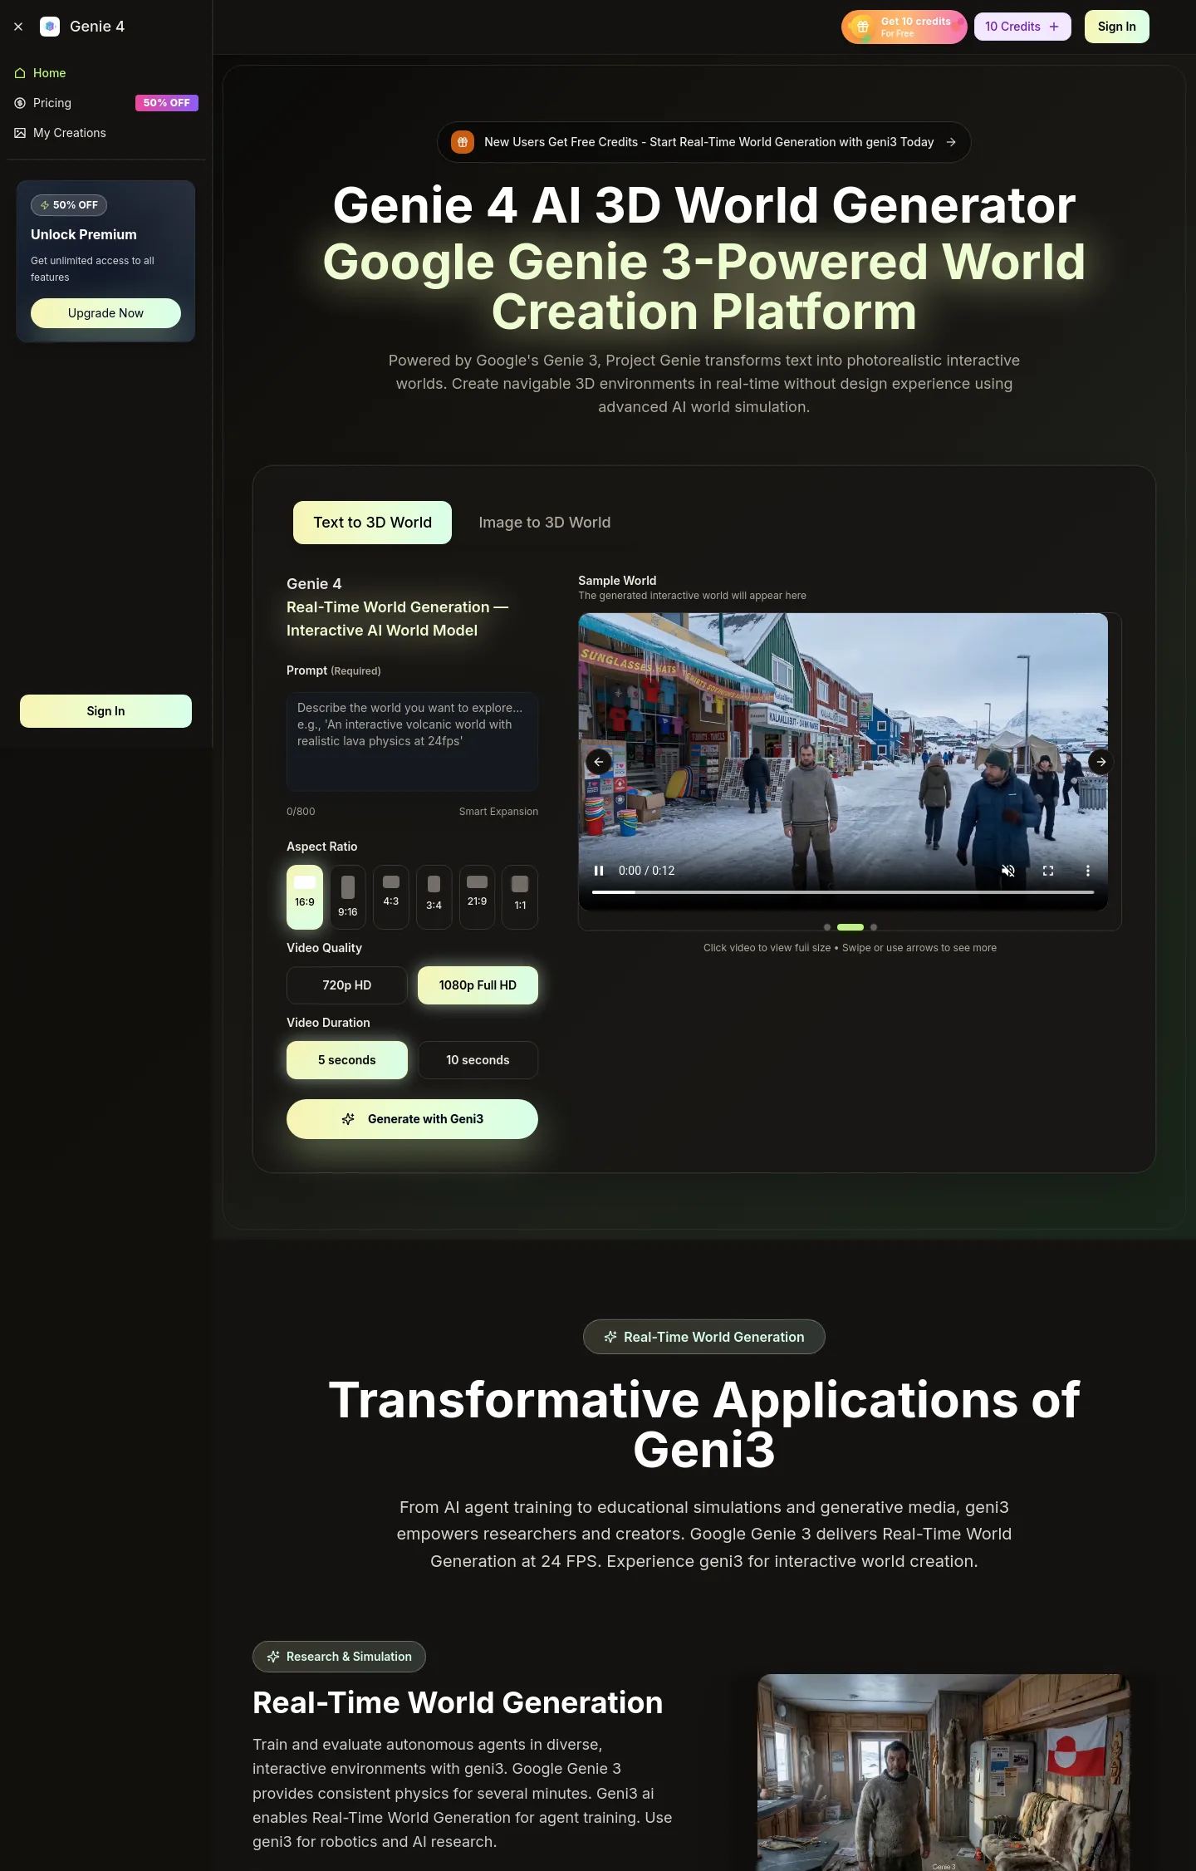
Task: Select the 4:3 aspect ratio
Action: tap(391, 897)
